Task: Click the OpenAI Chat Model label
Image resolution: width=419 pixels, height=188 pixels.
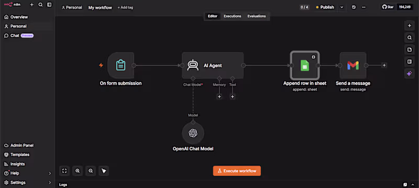Action: pyautogui.click(x=193, y=149)
